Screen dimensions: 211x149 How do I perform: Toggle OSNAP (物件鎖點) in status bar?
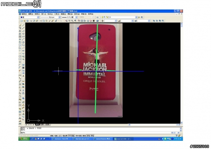pos(71,136)
